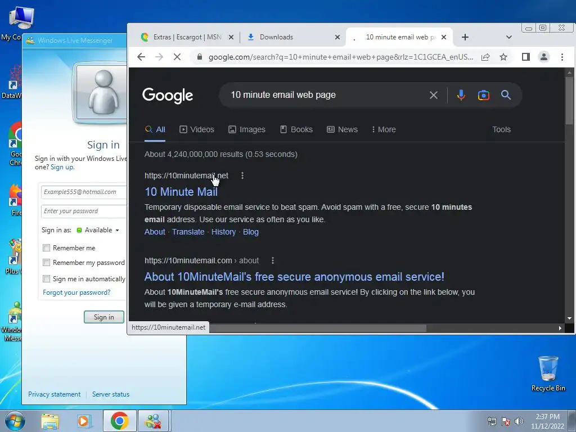Enable Sign me in automatically
This screenshot has width=576, height=432.
[x=46, y=279]
